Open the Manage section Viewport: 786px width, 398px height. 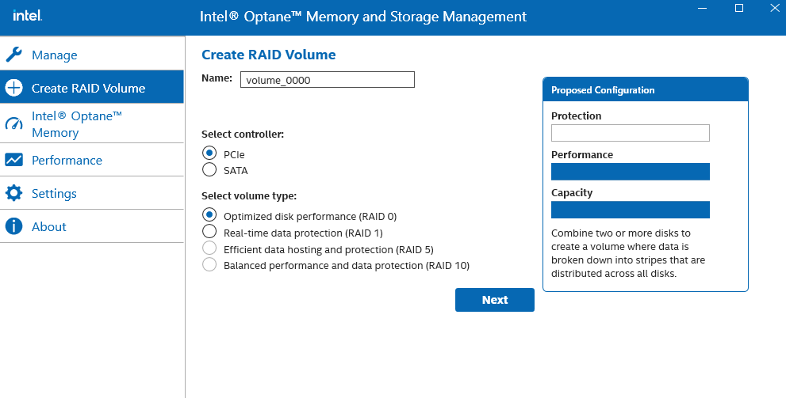tap(92, 53)
